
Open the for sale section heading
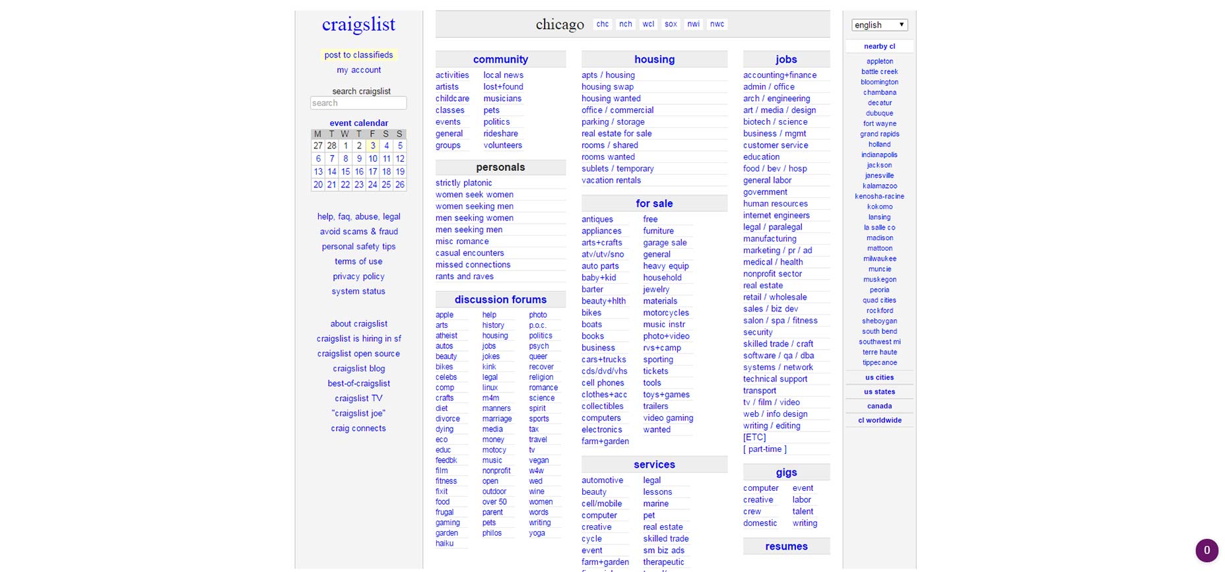[654, 204]
